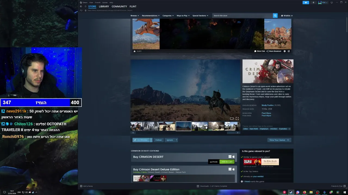The height and width of the screenshot is (195, 348).
Task: Open the Red Dead Redemption similar game thumbnail
Action: click(252, 162)
